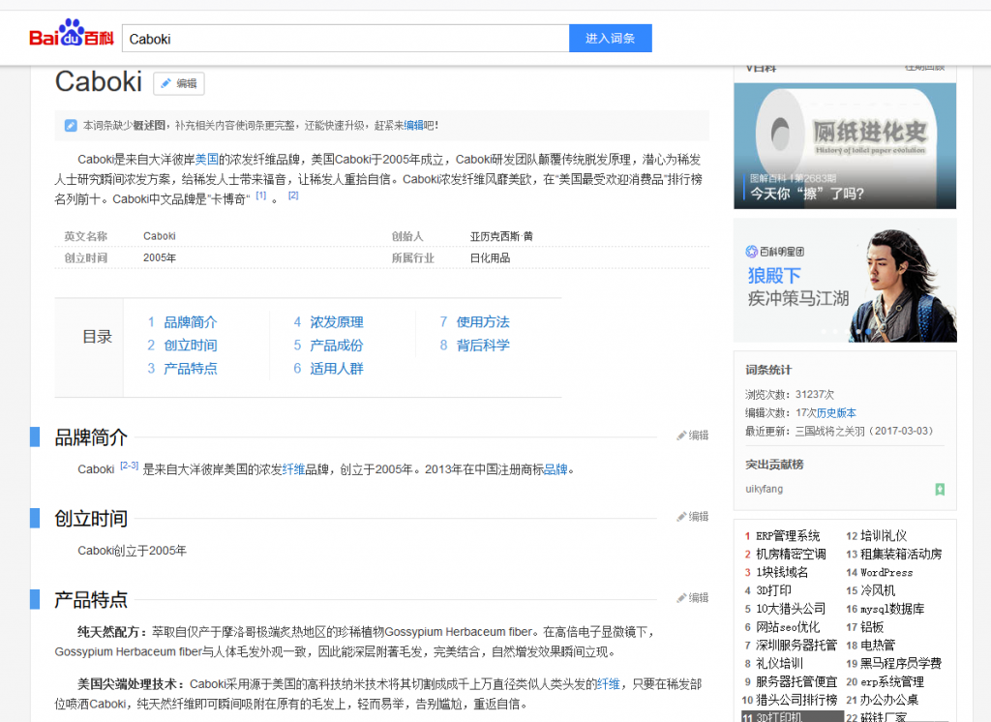The image size is (991, 722).
Task: Click the green badge beside uikyfang
Action: coord(940,489)
